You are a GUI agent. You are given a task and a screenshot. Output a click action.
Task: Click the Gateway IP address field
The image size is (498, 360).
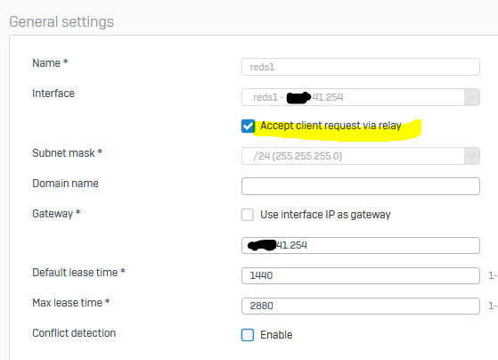361,245
